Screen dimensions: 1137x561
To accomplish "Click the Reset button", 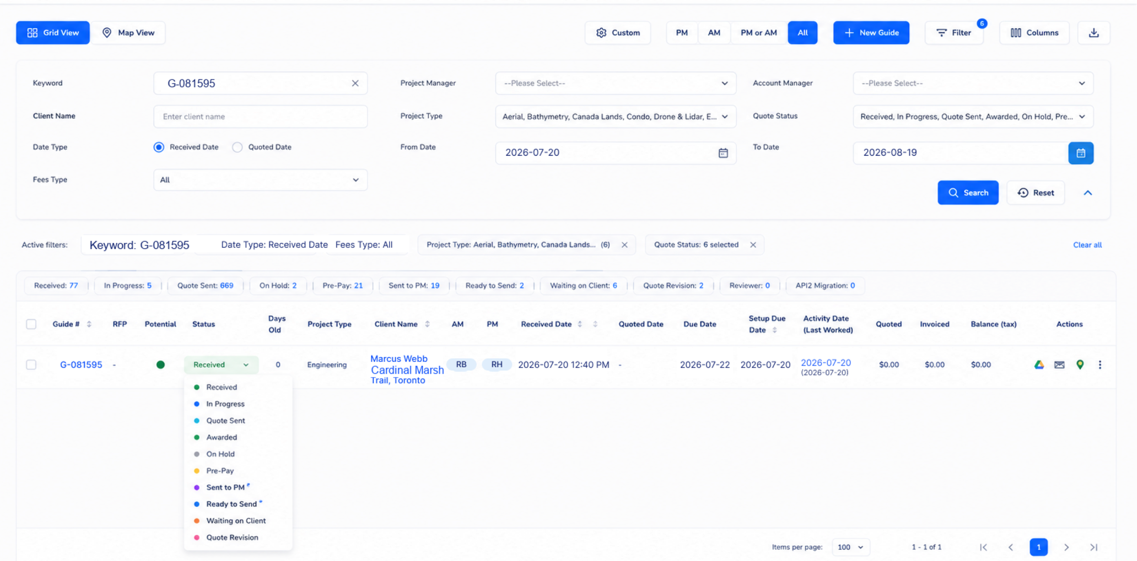I will (x=1035, y=193).
